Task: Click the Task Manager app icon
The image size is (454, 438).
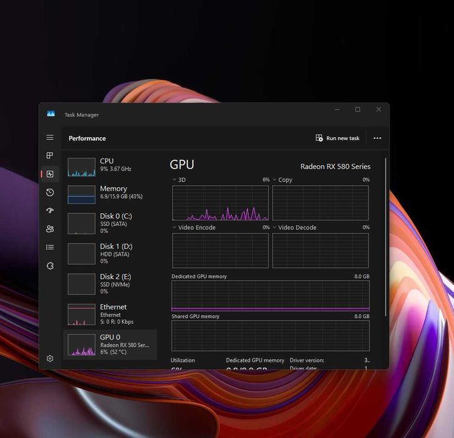Action: click(51, 113)
